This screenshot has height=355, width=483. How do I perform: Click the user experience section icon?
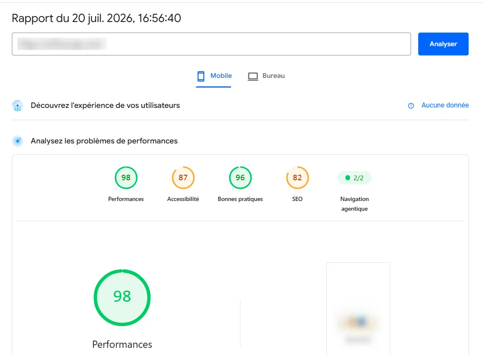click(x=17, y=106)
